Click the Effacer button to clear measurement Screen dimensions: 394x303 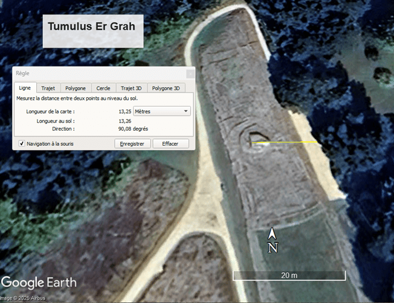[x=170, y=144]
